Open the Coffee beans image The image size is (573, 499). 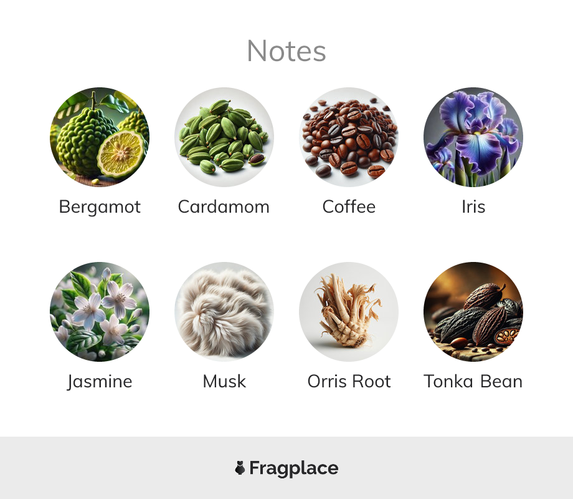tap(349, 137)
